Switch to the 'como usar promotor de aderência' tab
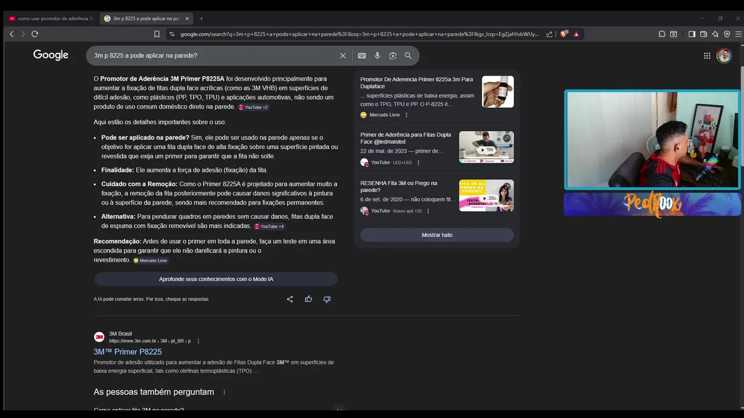 click(x=51, y=19)
